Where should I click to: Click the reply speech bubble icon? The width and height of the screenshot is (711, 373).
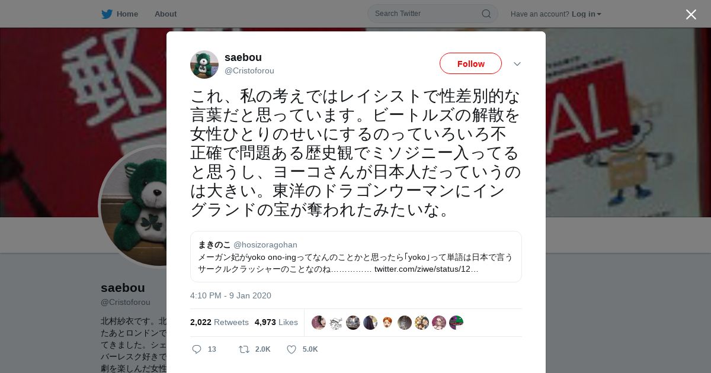197,349
